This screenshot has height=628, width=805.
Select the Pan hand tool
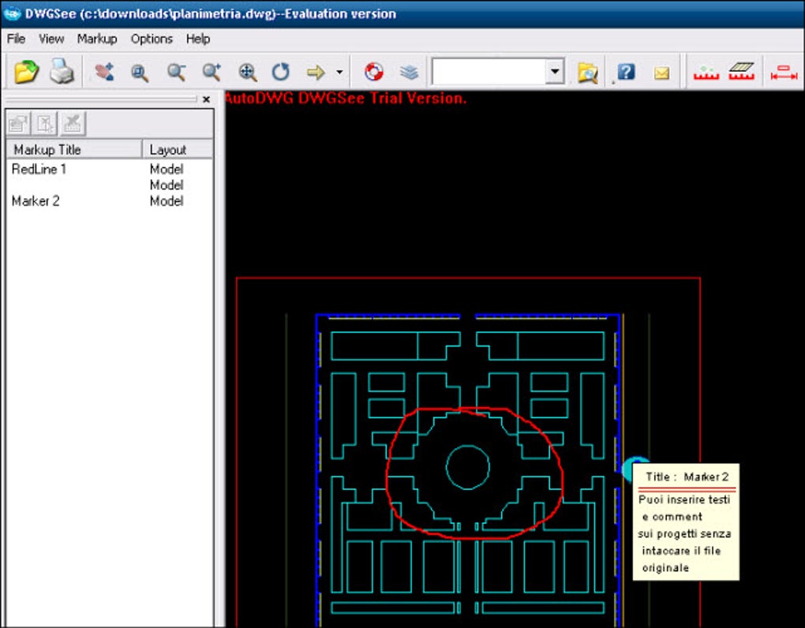pyautogui.click(x=103, y=73)
